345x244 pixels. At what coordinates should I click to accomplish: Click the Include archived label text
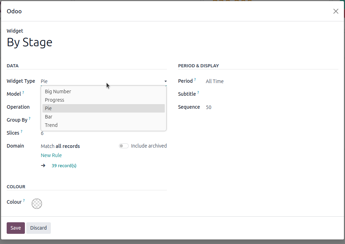(149, 146)
